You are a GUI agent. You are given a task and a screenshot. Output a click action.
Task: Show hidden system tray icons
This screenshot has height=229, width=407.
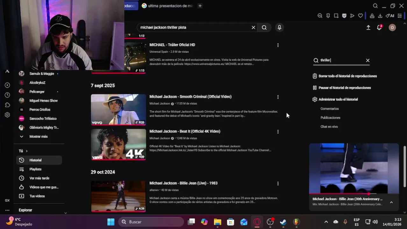(326, 222)
